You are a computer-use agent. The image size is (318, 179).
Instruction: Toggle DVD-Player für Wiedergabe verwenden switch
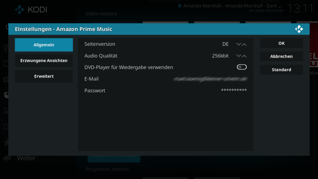coord(242,67)
